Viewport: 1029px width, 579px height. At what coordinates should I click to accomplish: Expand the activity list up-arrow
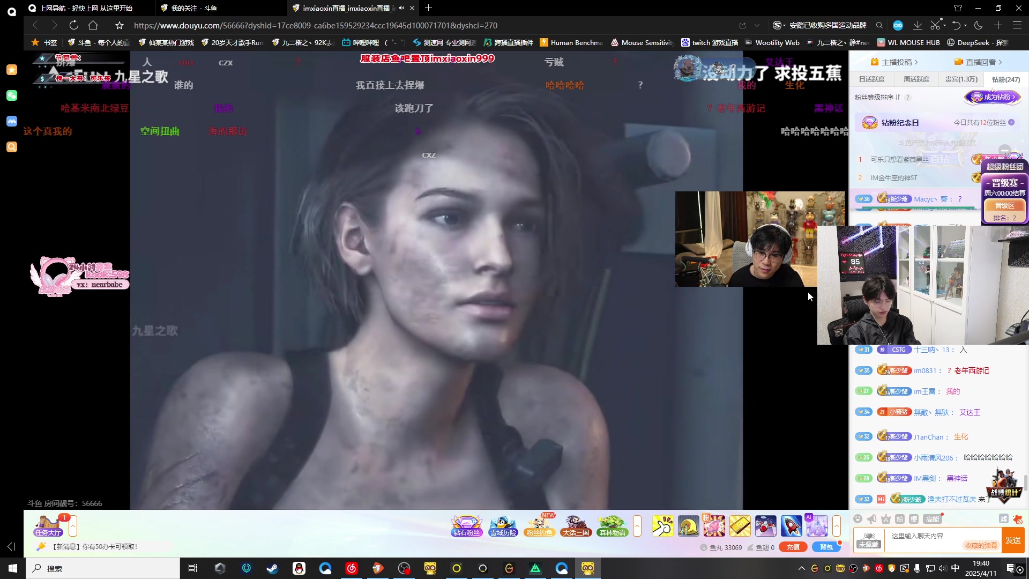[x=637, y=526]
